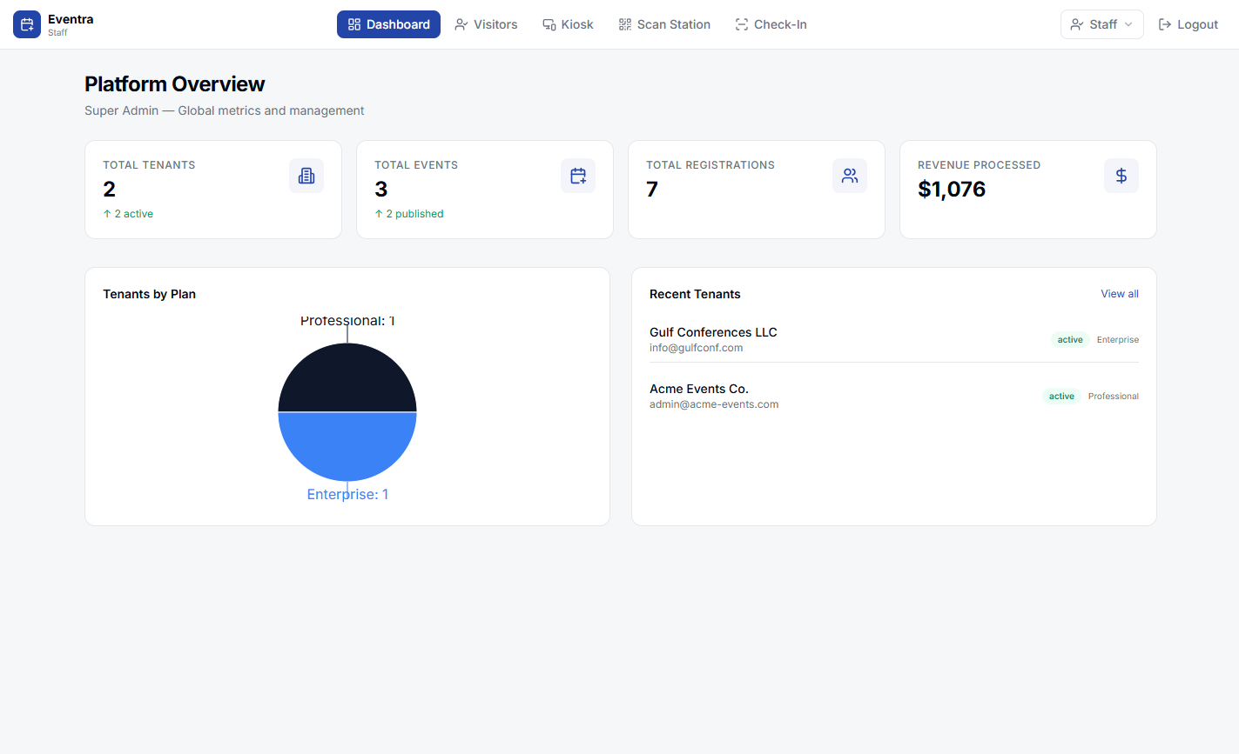Screen dimensions: 1239x754
Task: Click the Tenants by Plan title
Action: 149,294
